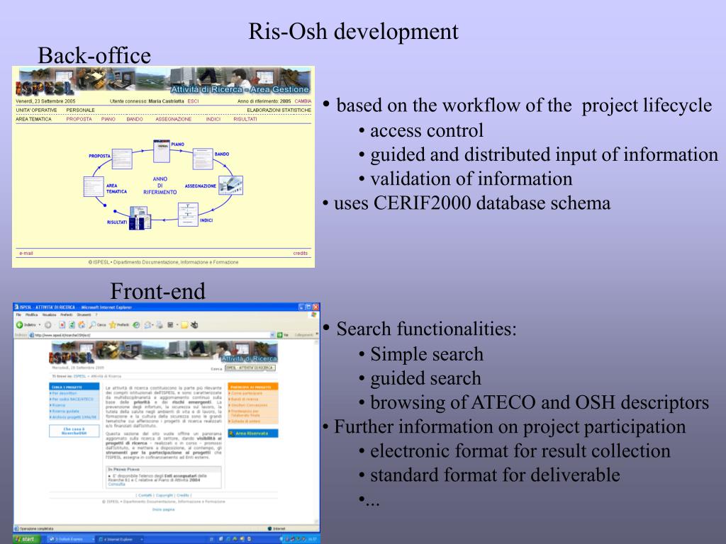Click the Copyright footer link
The image size is (726, 544).
point(164,495)
